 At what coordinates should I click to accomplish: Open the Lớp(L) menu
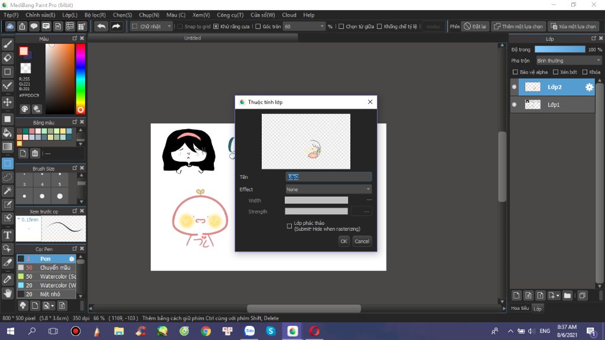click(x=70, y=15)
